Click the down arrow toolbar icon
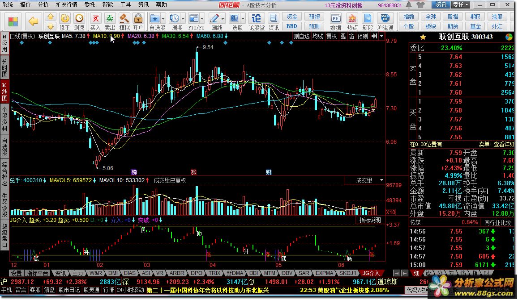 [50, 26]
